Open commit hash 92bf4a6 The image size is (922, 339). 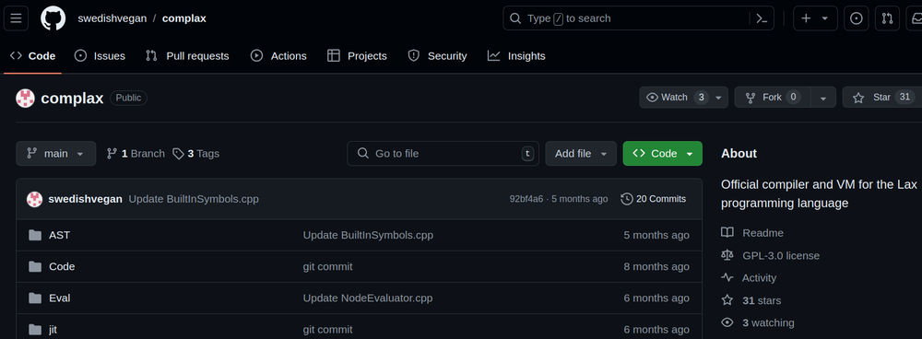(526, 199)
